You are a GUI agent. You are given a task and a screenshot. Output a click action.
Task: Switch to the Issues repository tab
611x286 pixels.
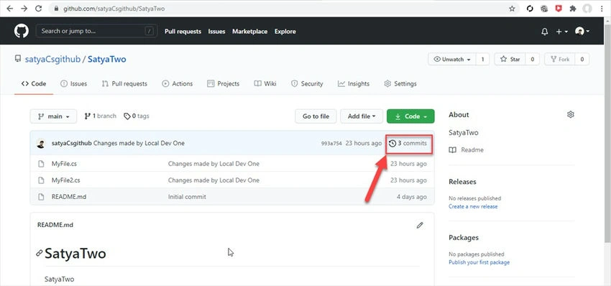(73, 84)
